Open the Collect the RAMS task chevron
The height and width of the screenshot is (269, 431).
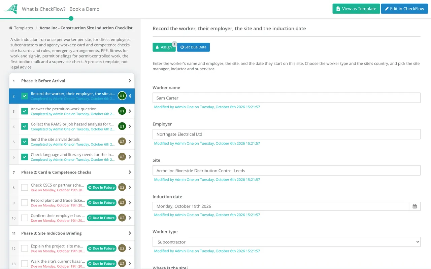(130, 126)
